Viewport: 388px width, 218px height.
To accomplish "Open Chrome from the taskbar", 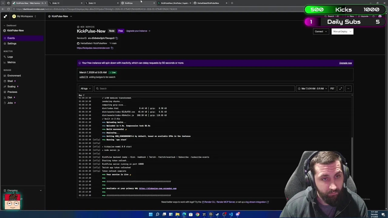I will [x=197, y=214].
